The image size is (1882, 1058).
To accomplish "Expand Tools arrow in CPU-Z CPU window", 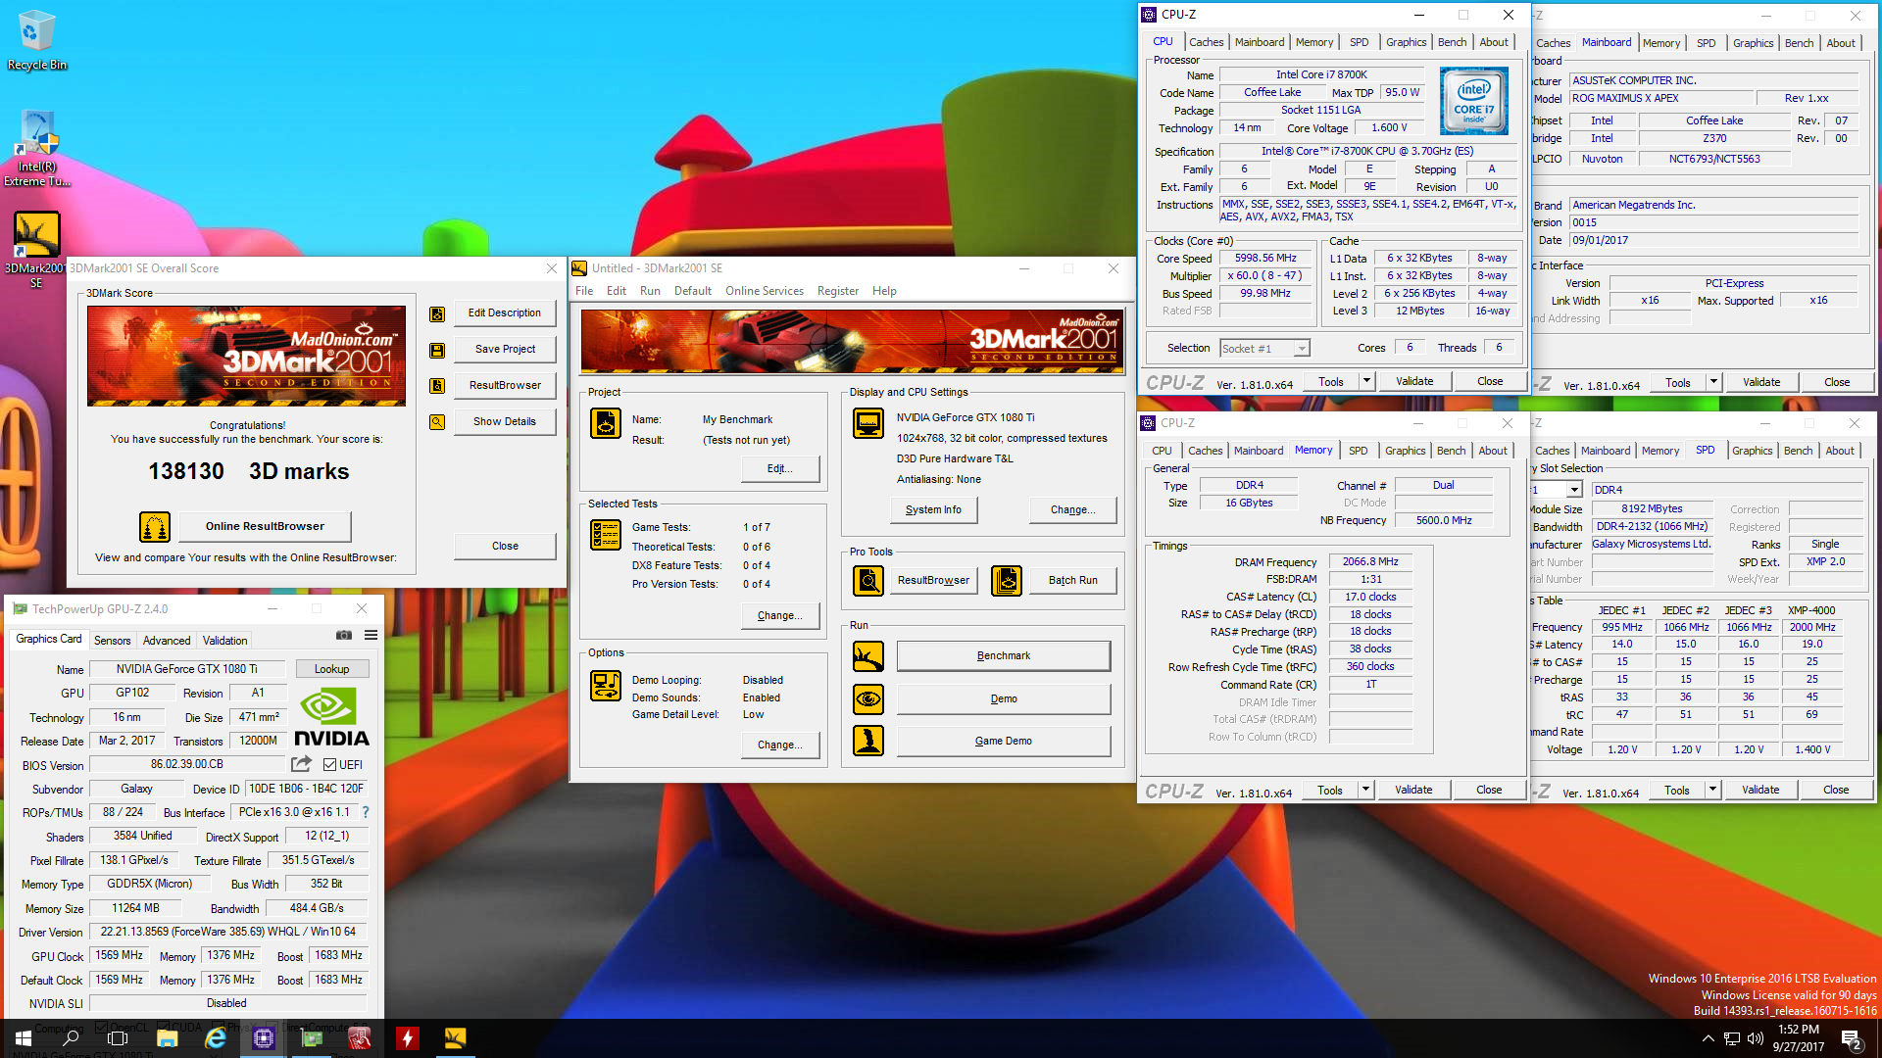I will [x=1367, y=381].
